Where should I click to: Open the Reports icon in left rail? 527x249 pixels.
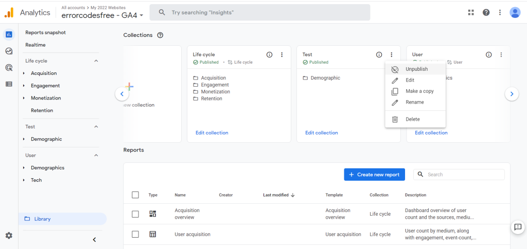coord(9,35)
